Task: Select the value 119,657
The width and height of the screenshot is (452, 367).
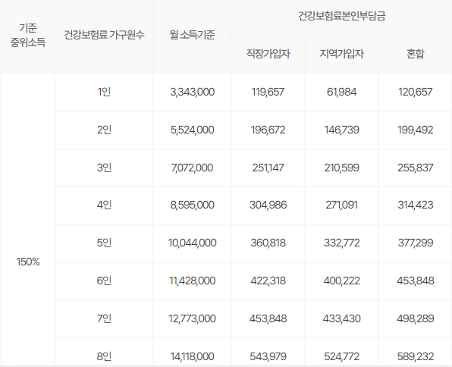Action: 268,92
